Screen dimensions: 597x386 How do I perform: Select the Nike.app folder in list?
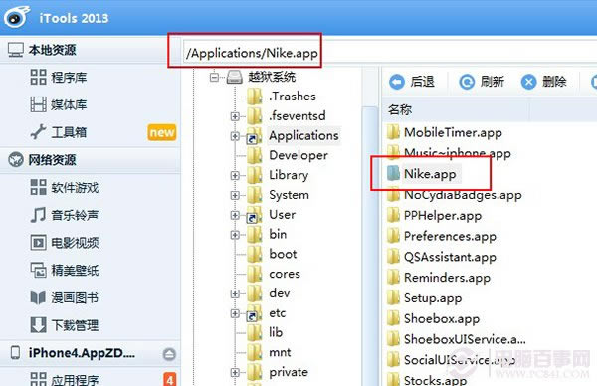click(x=422, y=174)
